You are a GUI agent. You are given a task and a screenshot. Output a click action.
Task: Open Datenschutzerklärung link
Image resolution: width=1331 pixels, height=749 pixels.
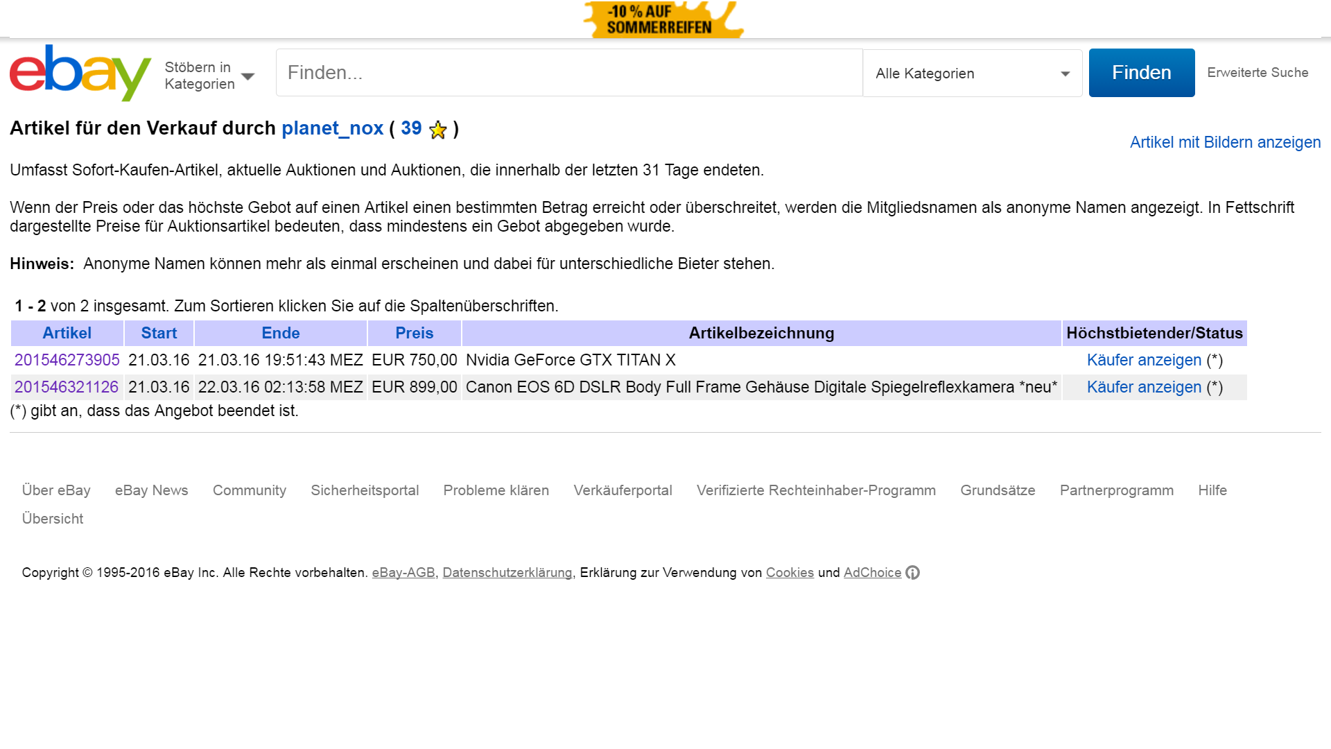(507, 573)
